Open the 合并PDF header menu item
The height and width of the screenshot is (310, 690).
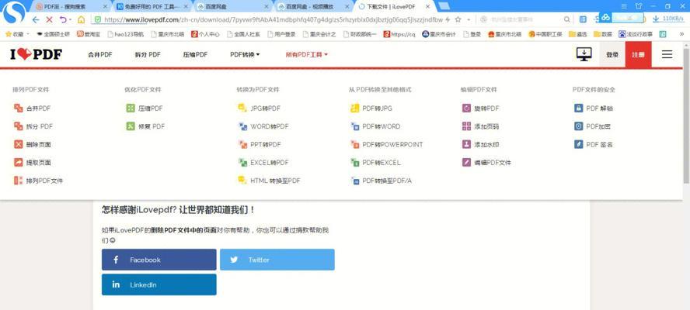point(100,54)
